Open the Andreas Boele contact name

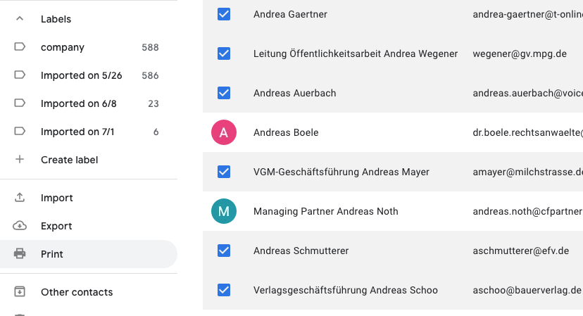(286, 132)
